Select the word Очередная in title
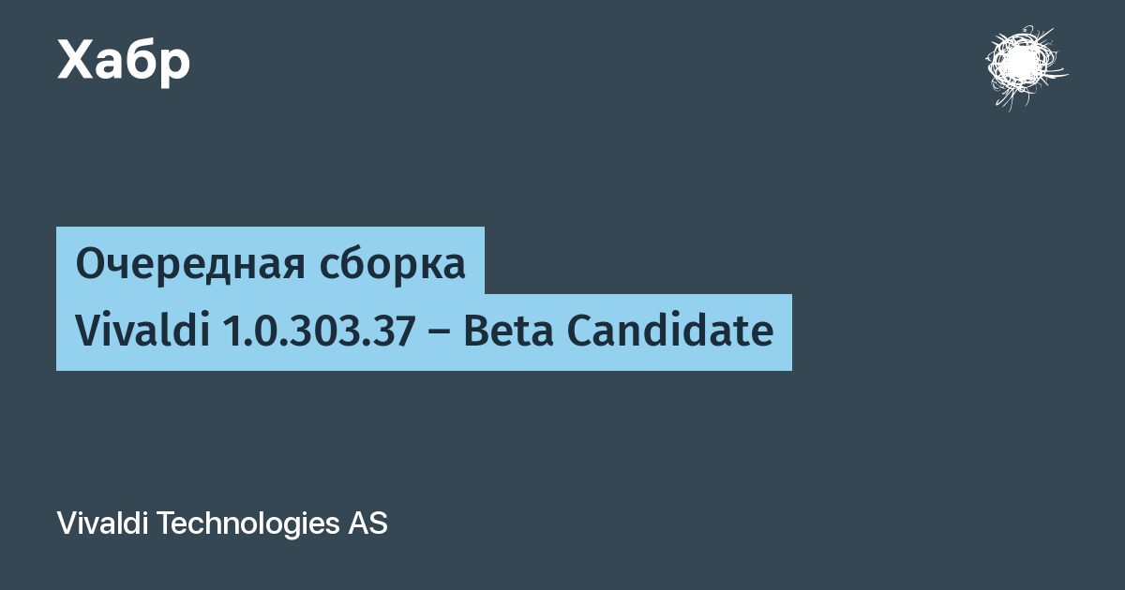Screen dimensions: 1125x590 coord(188,265)
